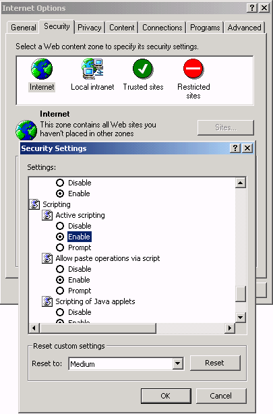The width and height of the screenshot is (273, 414).
Task: Click the settings list scroll down arrow
Action: pos(241,318)
